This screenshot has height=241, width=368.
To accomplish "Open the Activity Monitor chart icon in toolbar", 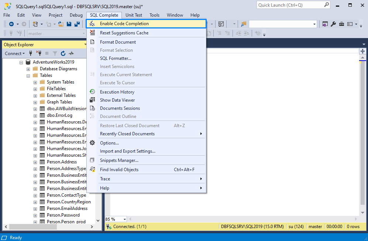I will [x=221, y=24].
